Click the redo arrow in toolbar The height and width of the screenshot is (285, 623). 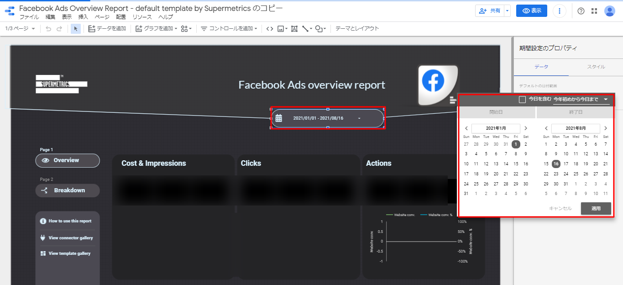click(59, 29)
